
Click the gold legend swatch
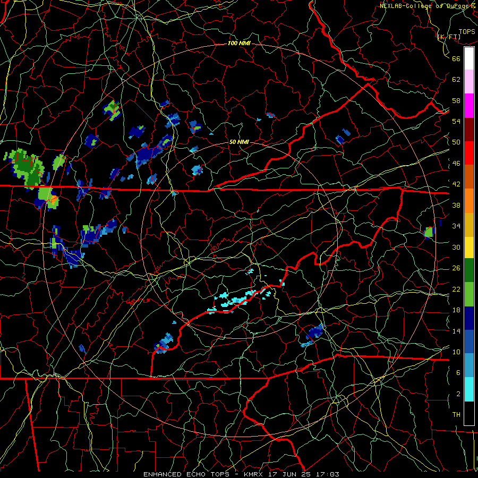(x=469, y=225)
